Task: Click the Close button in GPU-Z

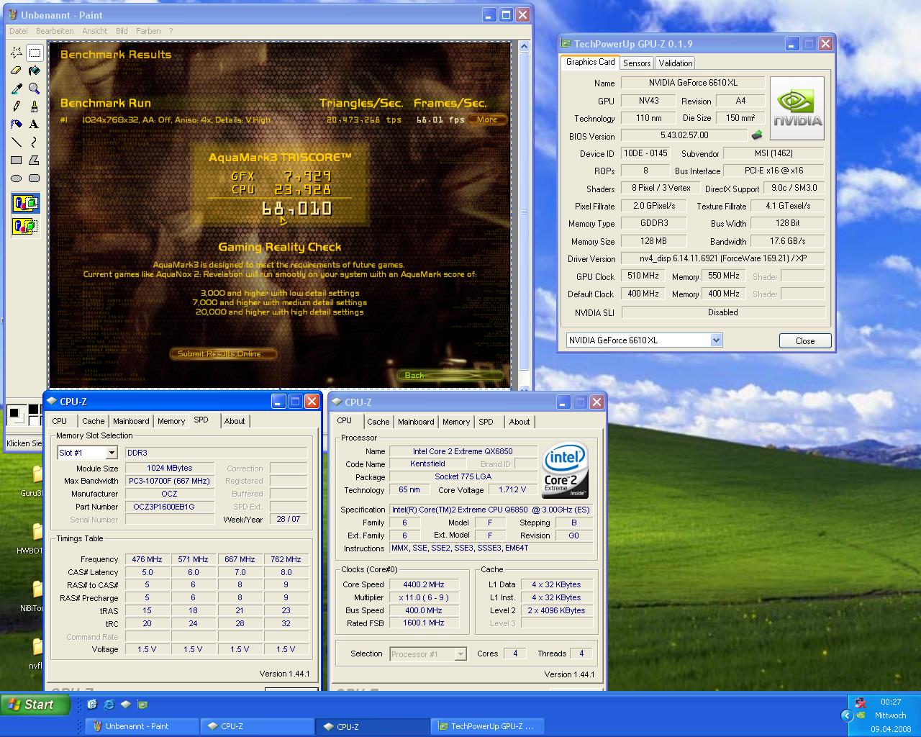Action: 805,341
